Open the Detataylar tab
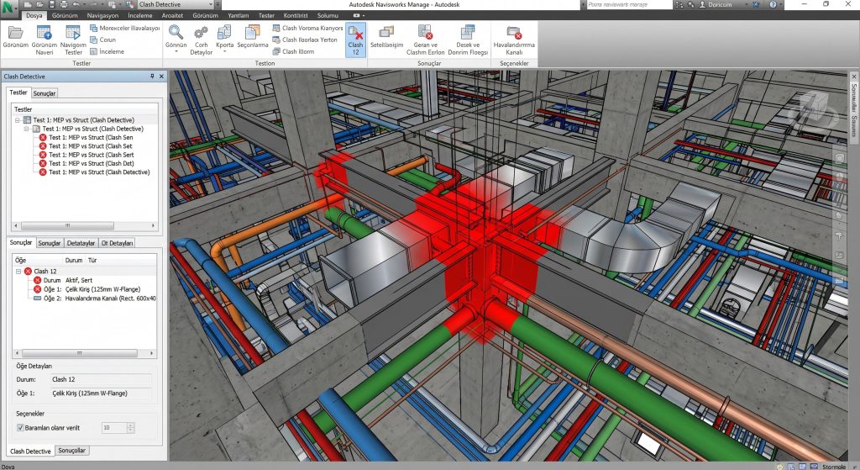Viewport: 860px width, 470px height. pyautogui.click(x=81, y=243)
